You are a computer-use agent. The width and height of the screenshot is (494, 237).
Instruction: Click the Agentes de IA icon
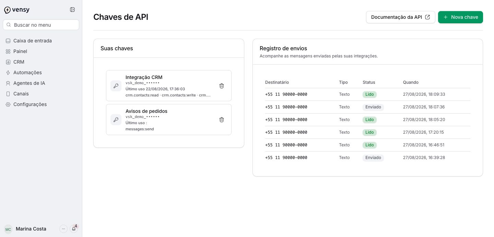(8, 83)
